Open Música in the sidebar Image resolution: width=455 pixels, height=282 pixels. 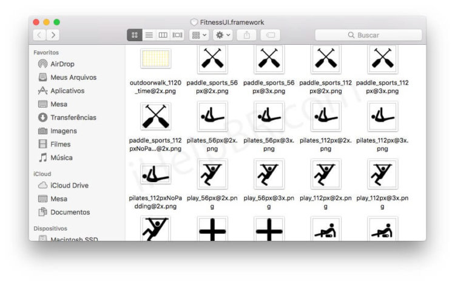tap(55, 157)
